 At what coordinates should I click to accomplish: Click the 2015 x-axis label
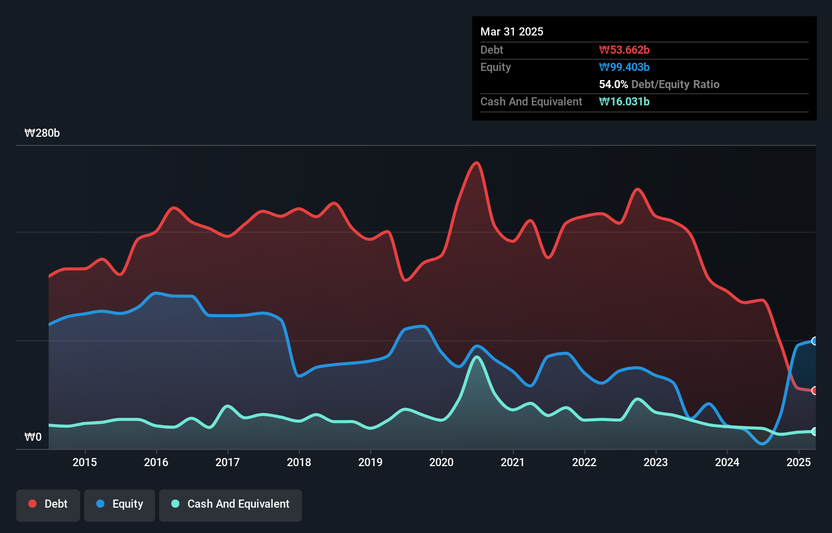[85, 462]
